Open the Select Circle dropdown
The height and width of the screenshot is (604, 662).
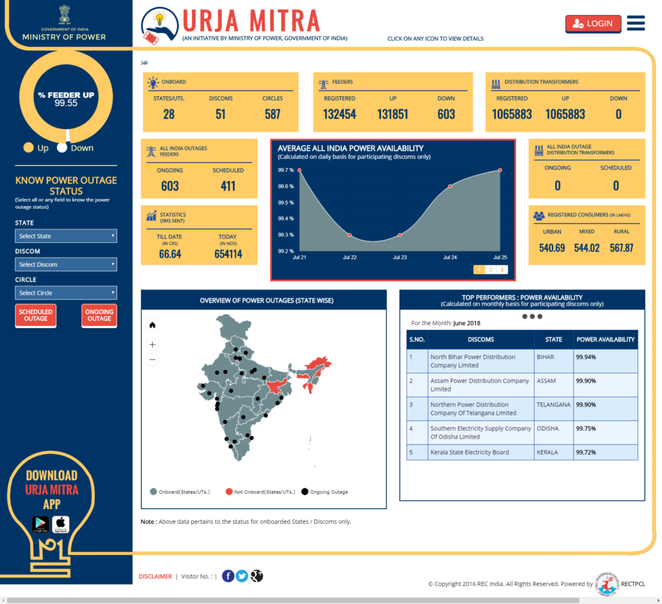point(65,293)
